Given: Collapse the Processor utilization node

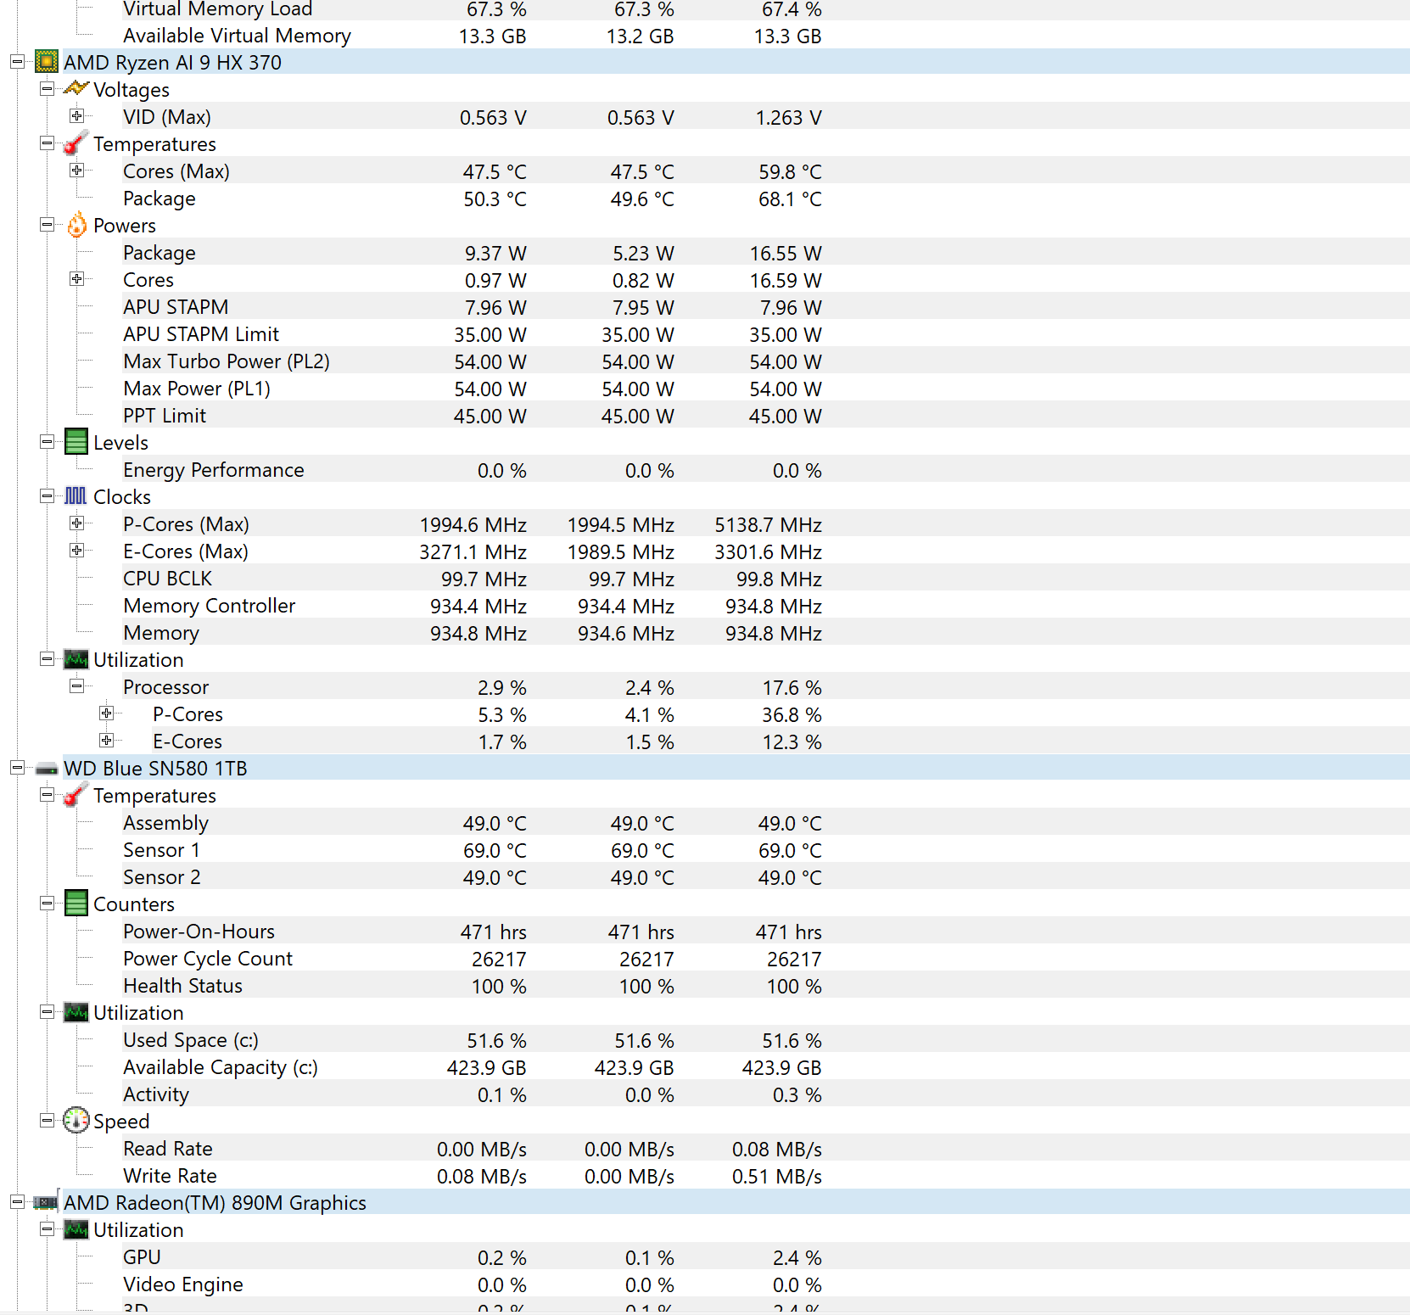Looking at the screenshot, I should (x=76, y=686).
